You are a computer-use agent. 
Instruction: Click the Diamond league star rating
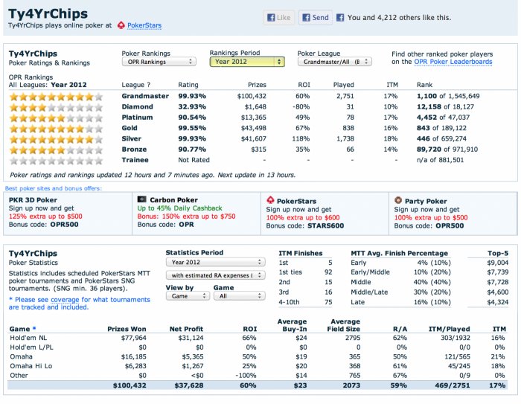[56, 107]
